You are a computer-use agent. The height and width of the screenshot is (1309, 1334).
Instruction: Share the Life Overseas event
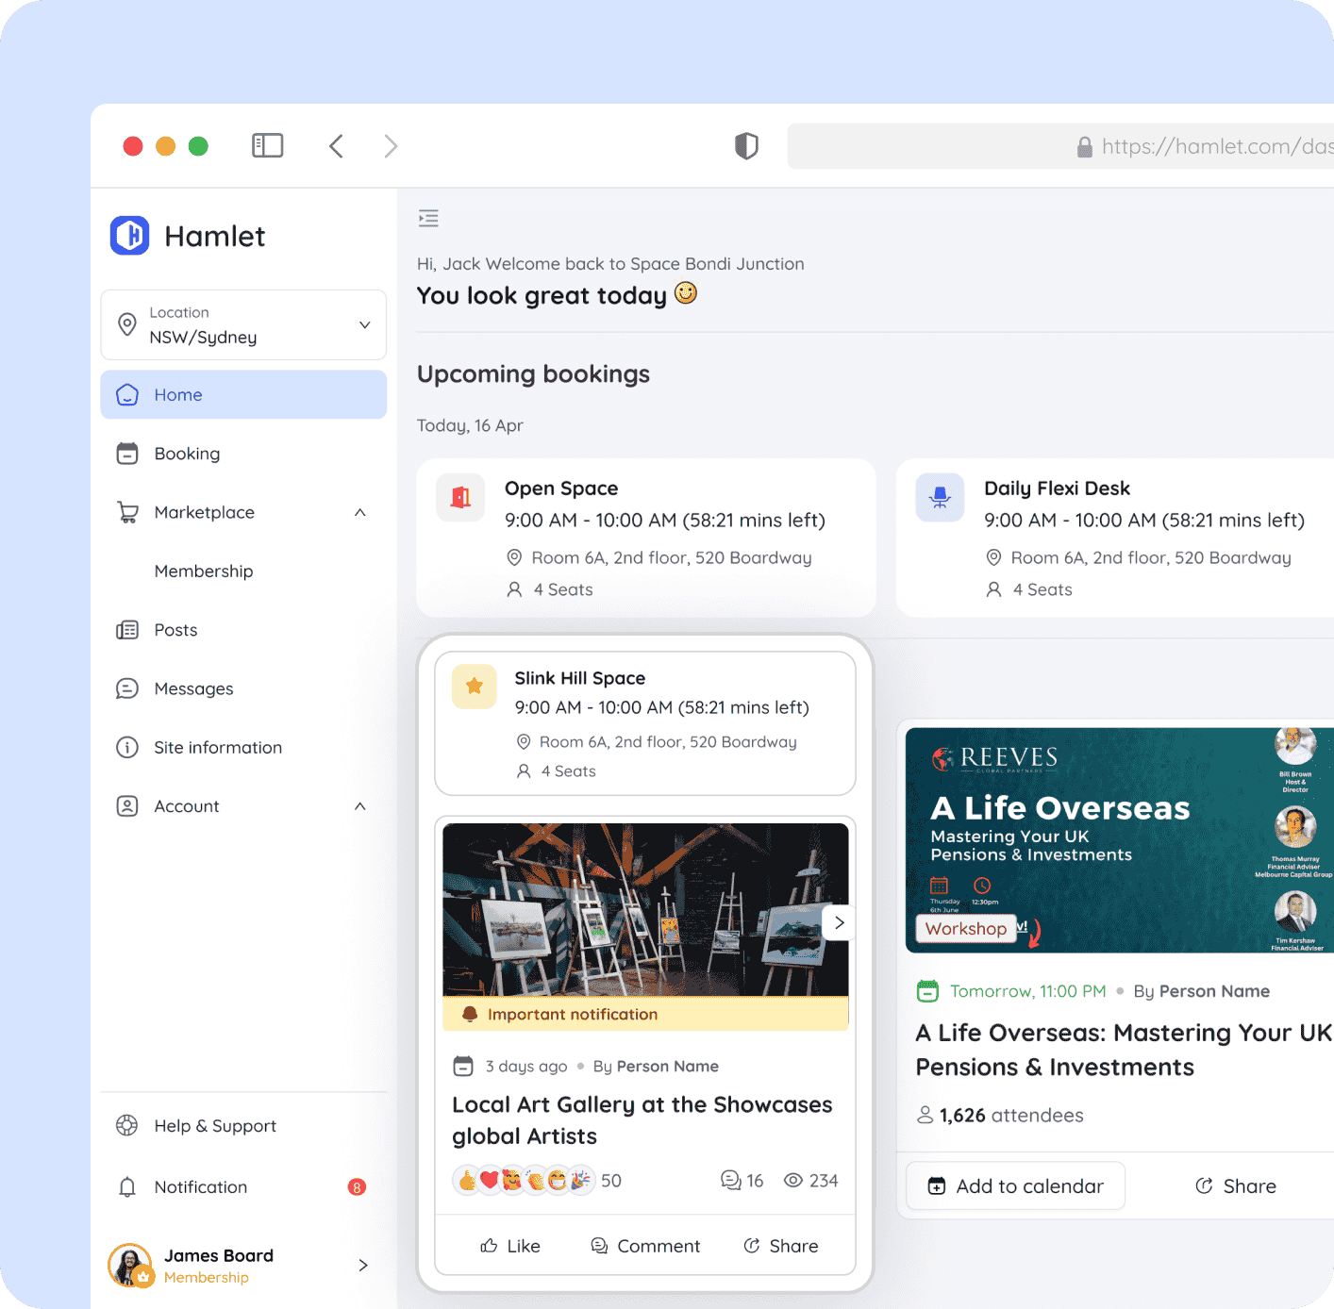(x=1236, y=1186)
